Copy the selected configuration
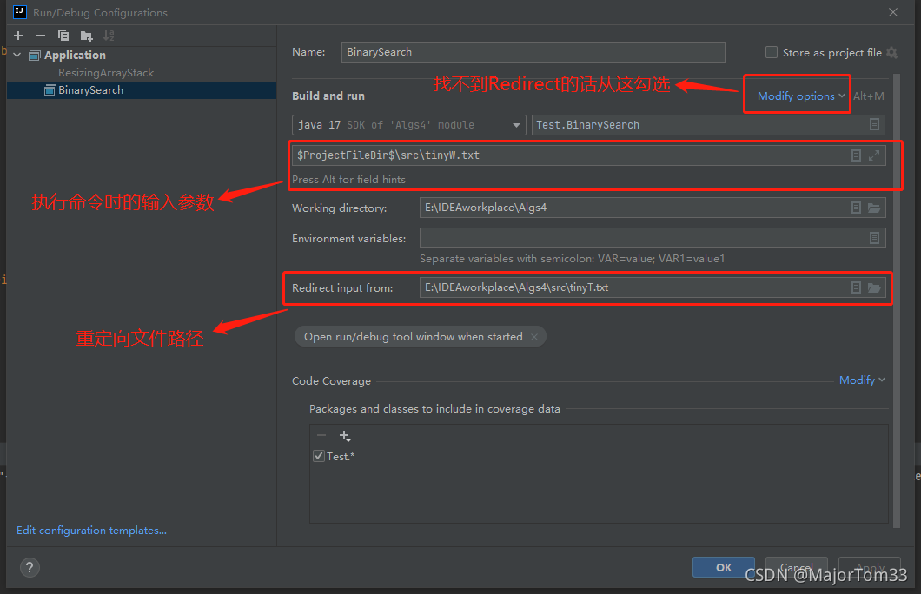The image size is (921, 594). pyautogui.click(x=63, y=36)
